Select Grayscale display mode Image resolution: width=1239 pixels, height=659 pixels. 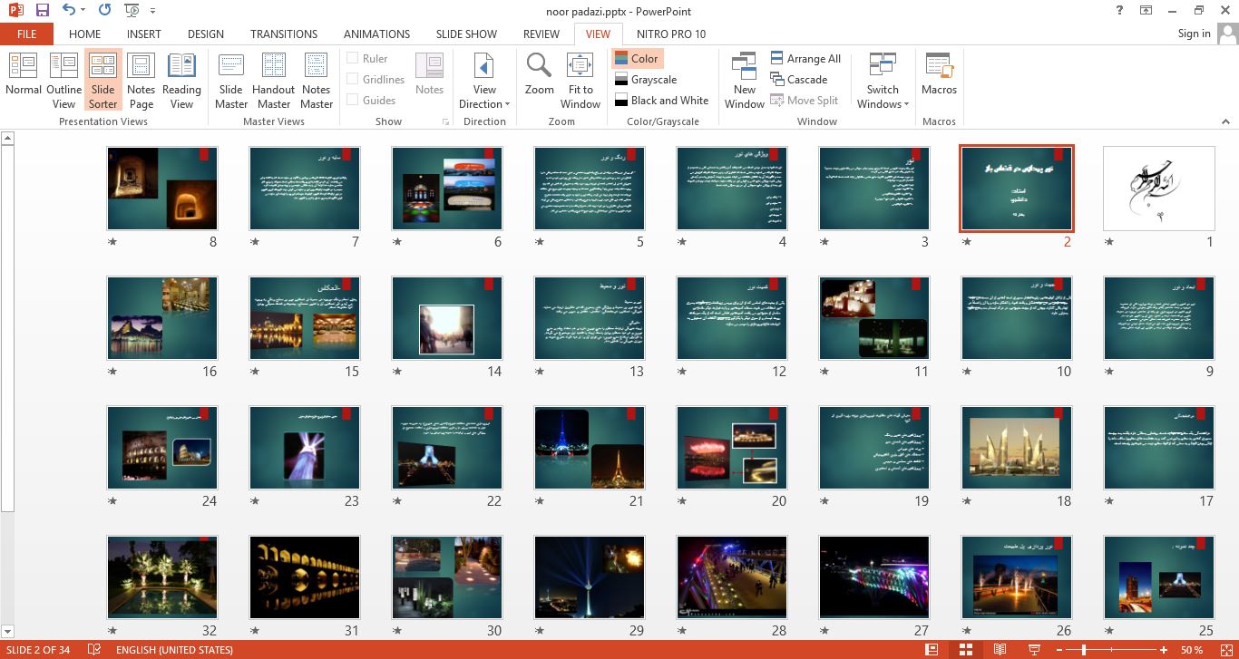(x=645, y=79)
